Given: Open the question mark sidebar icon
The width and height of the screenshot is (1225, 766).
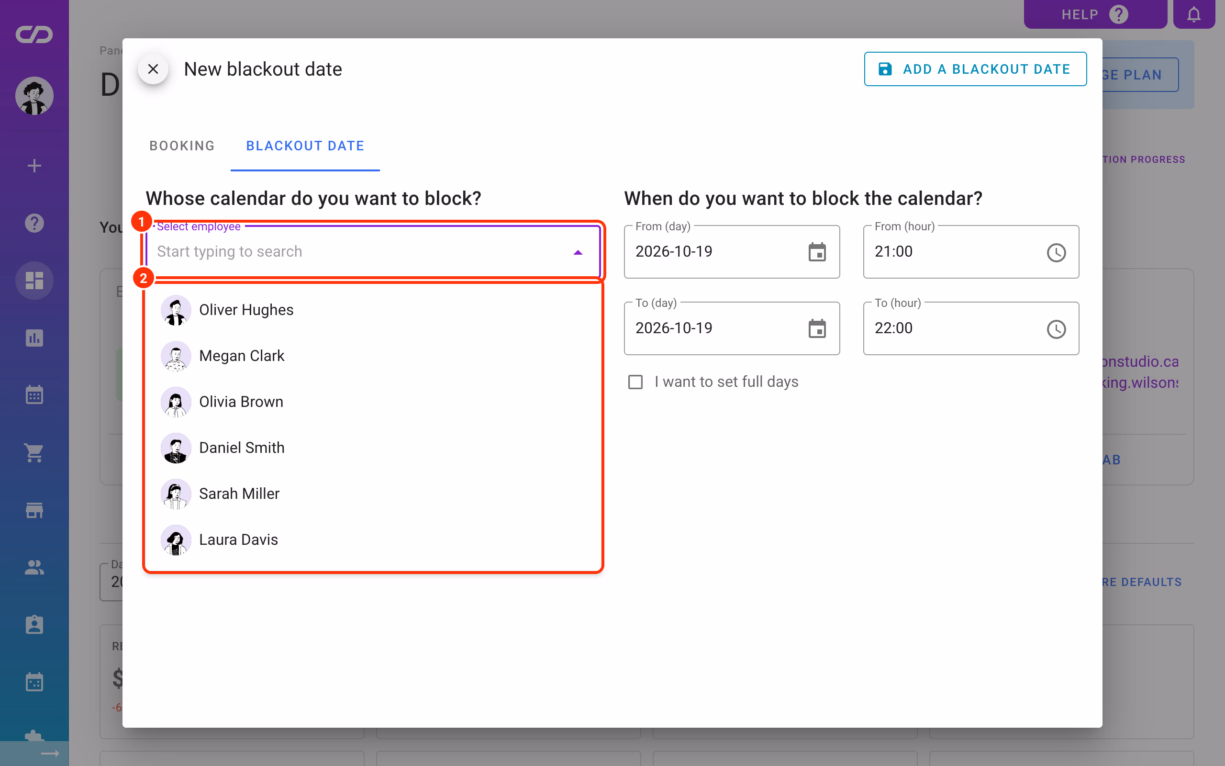Looking at the screenshot, I should [34, 223].
